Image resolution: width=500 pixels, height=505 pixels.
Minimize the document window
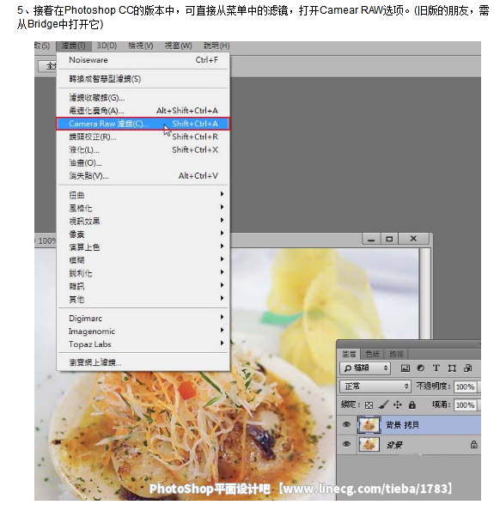tap(371, 239)
